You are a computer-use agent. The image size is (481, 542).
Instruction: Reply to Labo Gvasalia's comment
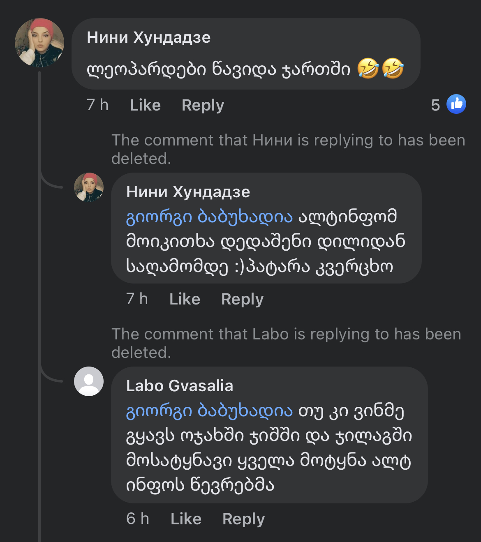[243, 519]
